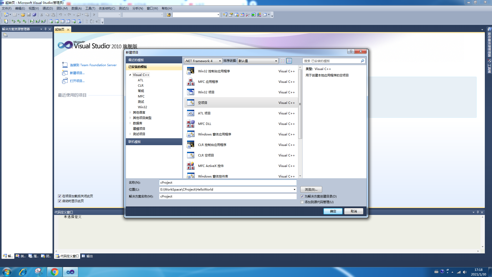This screenshot has height=277, width=492.
Task: Collapse the Visual C++ tree node
Action: (130, 75)
